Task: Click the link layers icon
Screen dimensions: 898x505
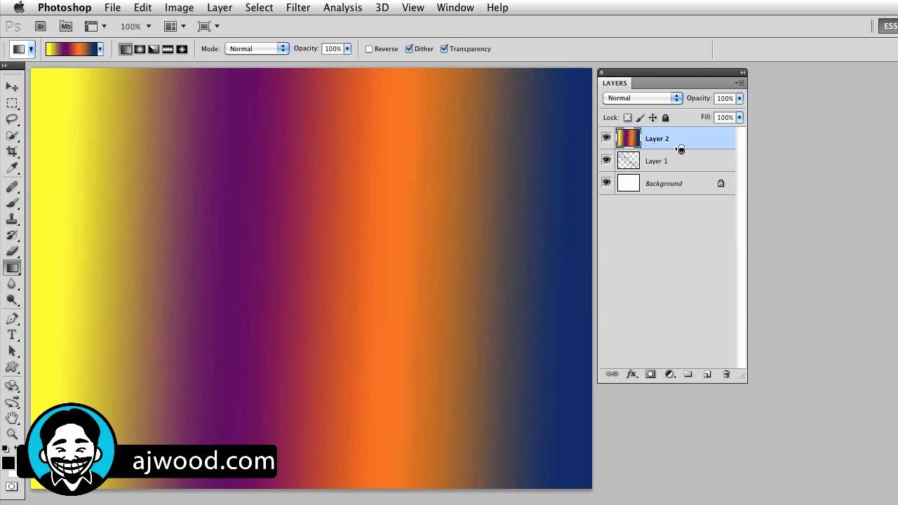Action: pos(612,375)
